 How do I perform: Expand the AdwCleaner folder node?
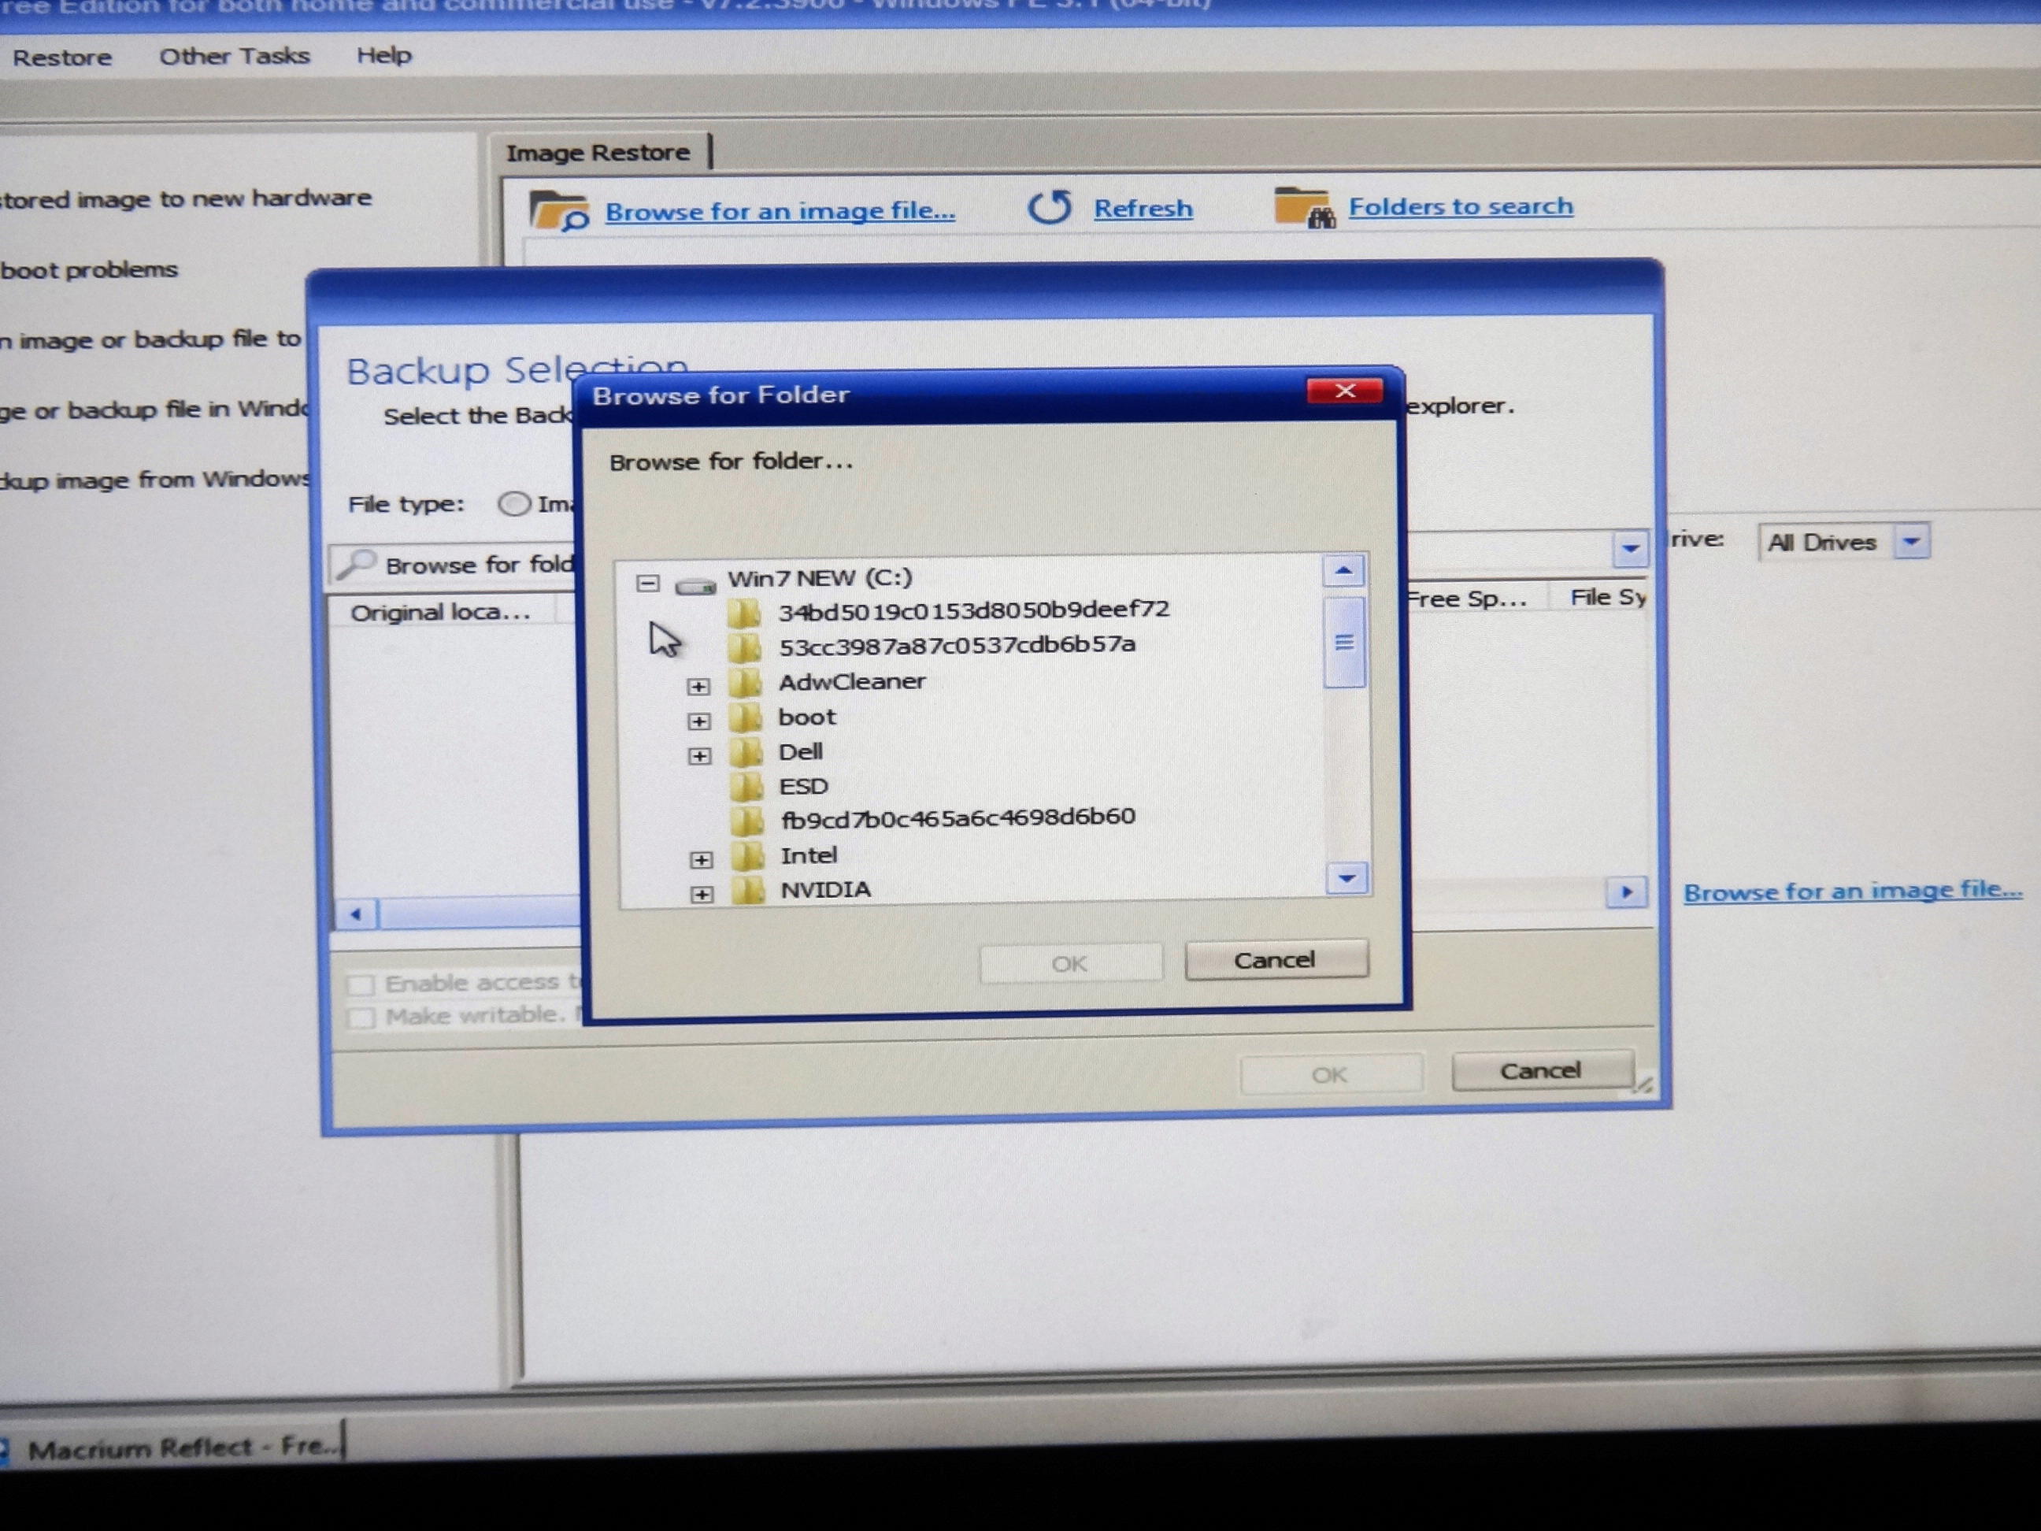(698, 687)
